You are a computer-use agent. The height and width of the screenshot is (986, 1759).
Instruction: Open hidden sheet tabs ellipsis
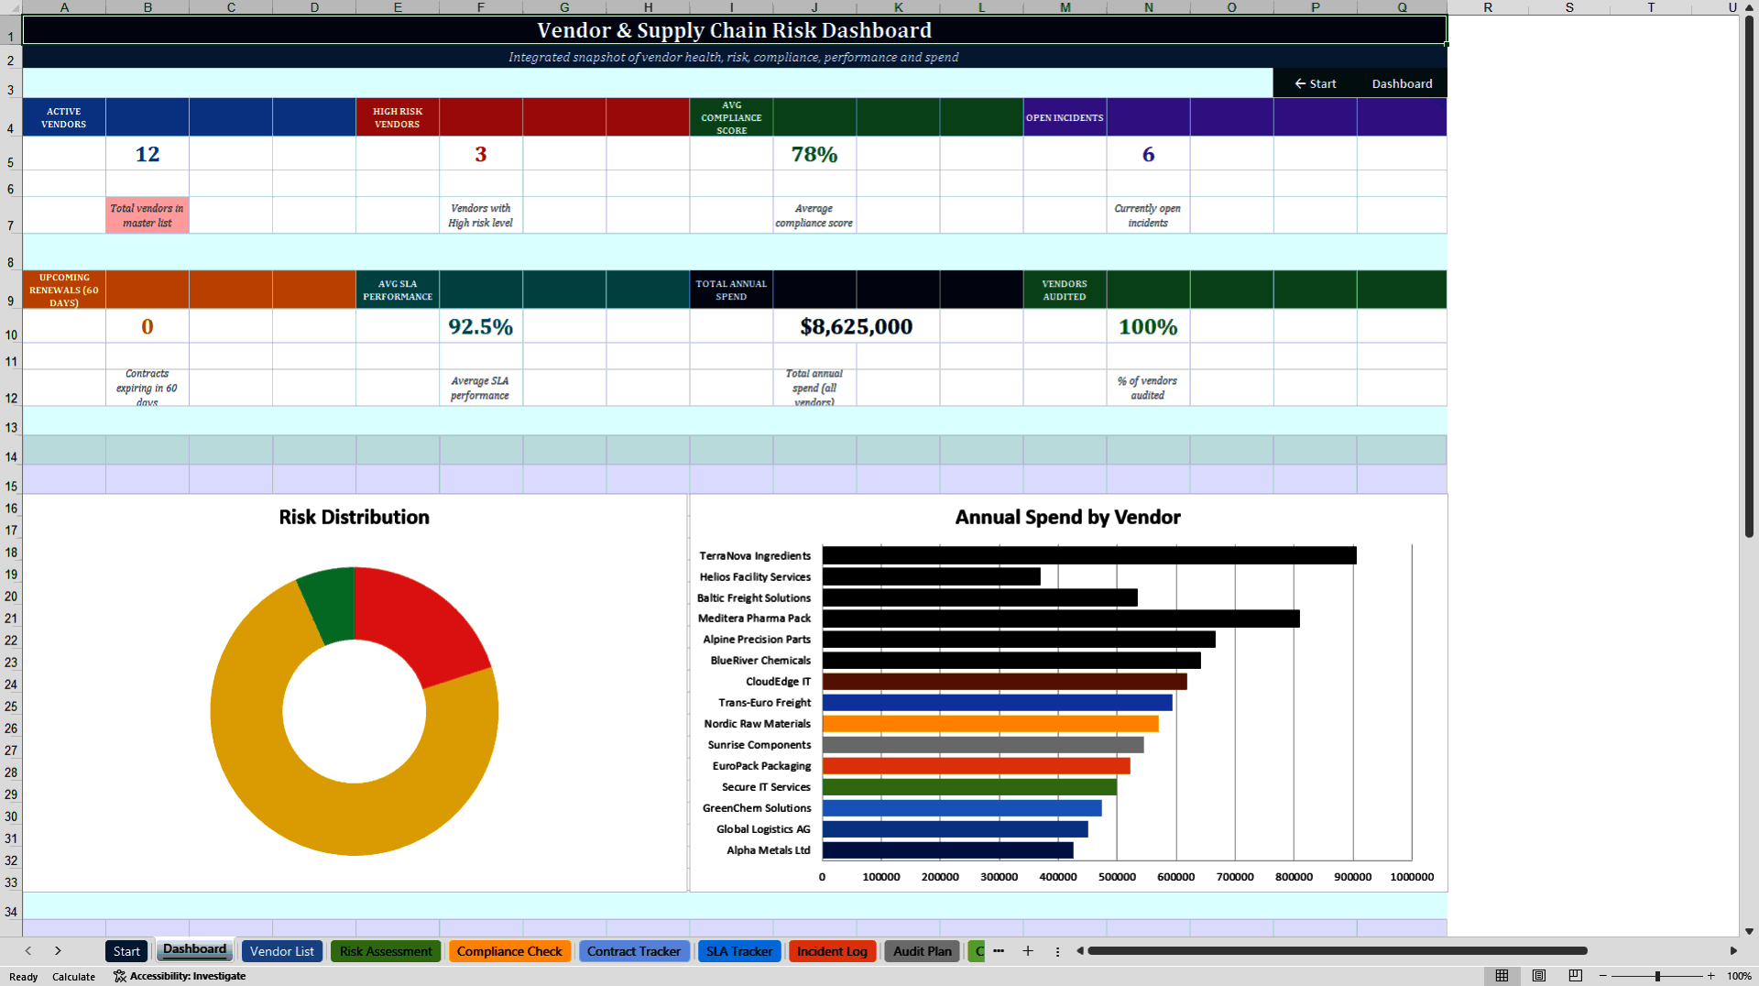pos(999,951)
